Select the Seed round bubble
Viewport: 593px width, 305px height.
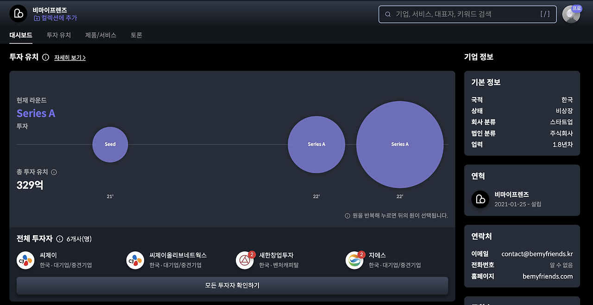tap(110, 145)
